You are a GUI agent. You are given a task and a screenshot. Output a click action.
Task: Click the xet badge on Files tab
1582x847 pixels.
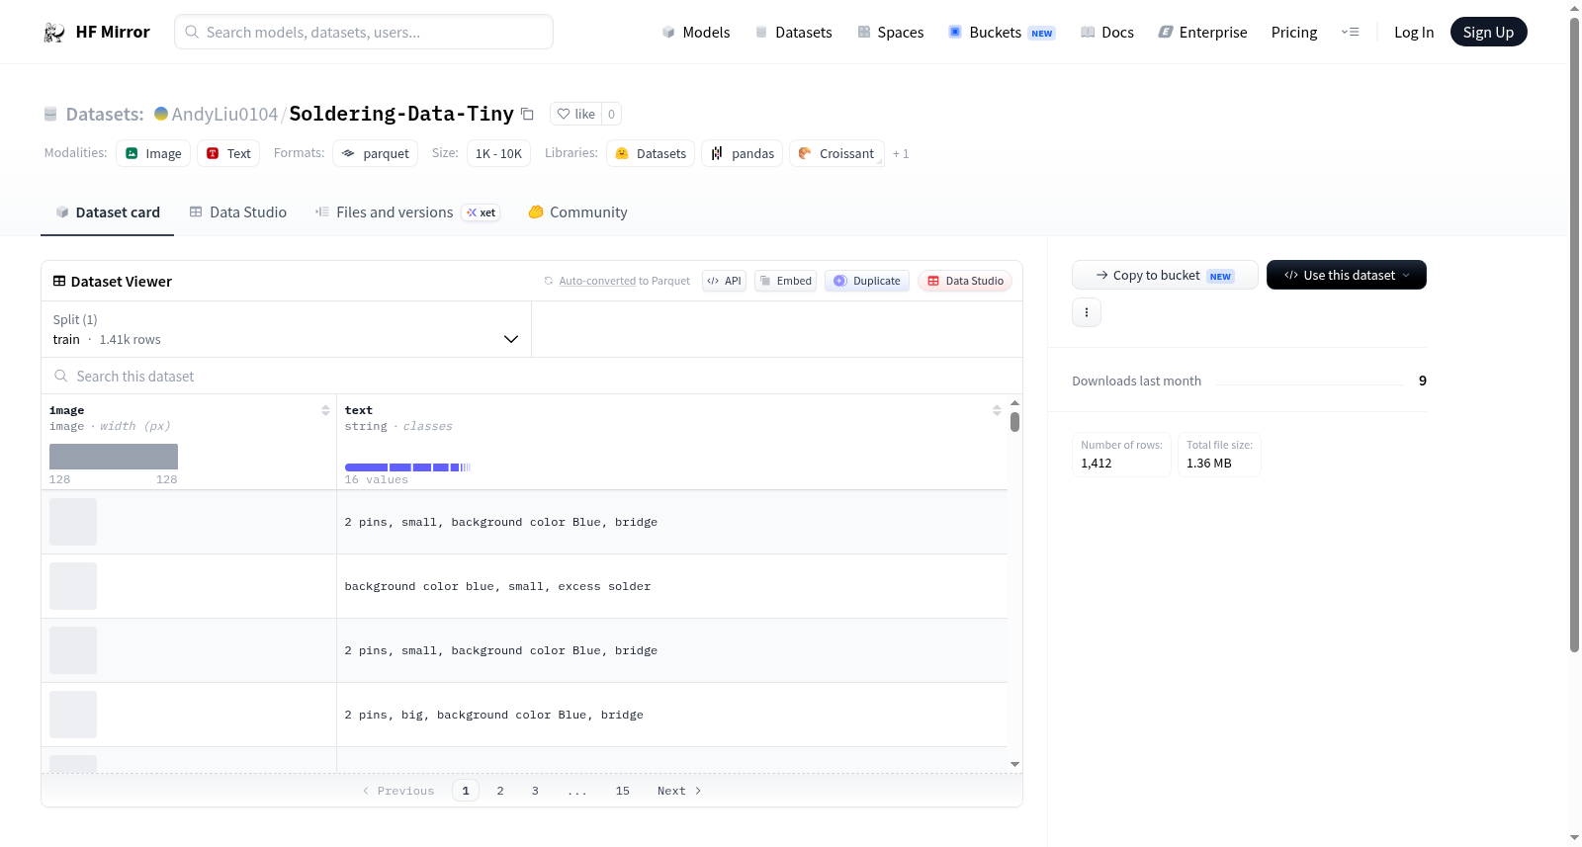tap(482, 212)
